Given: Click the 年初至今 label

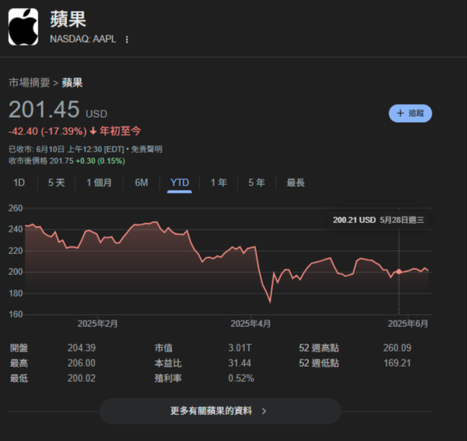Looking at the screenshot, I should coord(120,131).
